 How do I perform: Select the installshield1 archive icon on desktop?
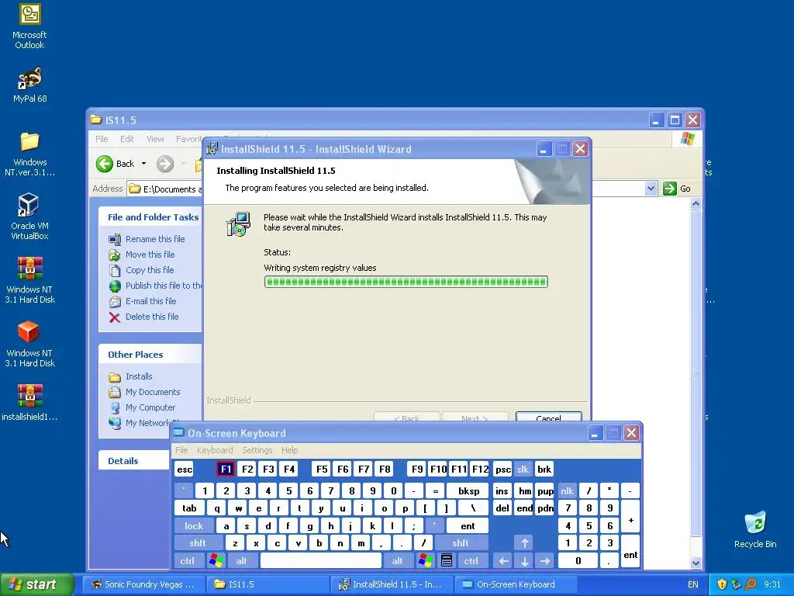tap(29, 403)
